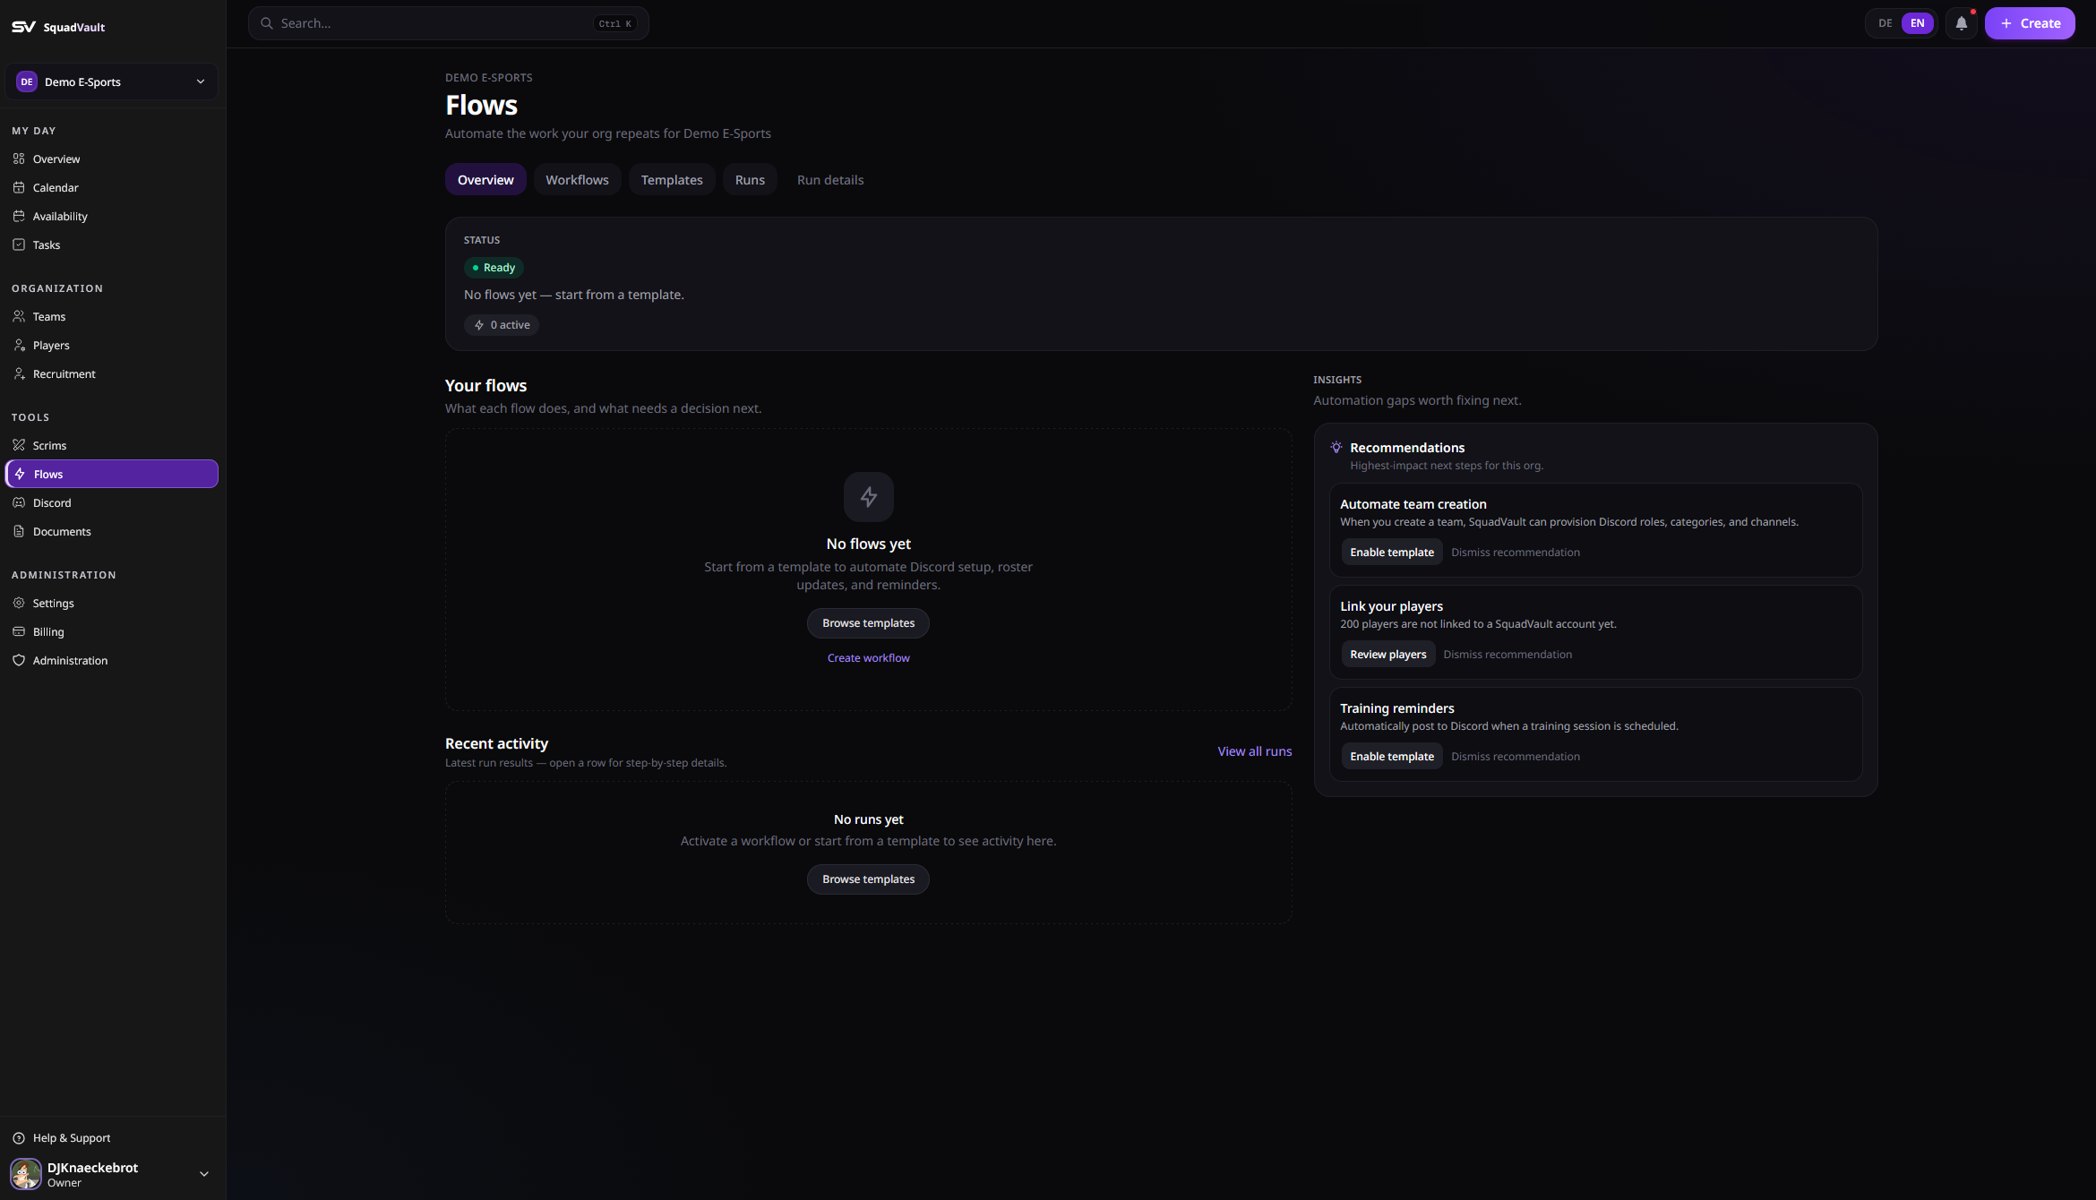
Task: Click the Link your players heading
Action: [1391, 606]
